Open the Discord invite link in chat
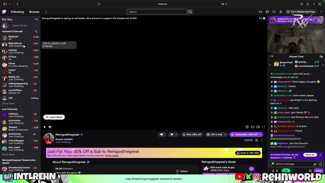 288,147
